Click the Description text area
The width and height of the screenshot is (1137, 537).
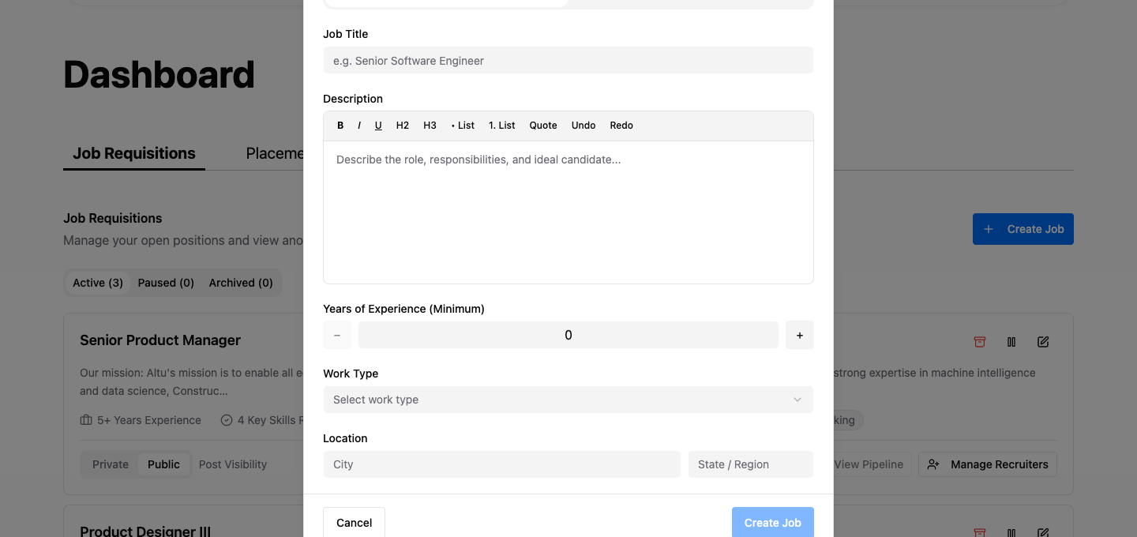pos(568,212)
